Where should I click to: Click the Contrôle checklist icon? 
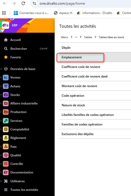point(6,164)
